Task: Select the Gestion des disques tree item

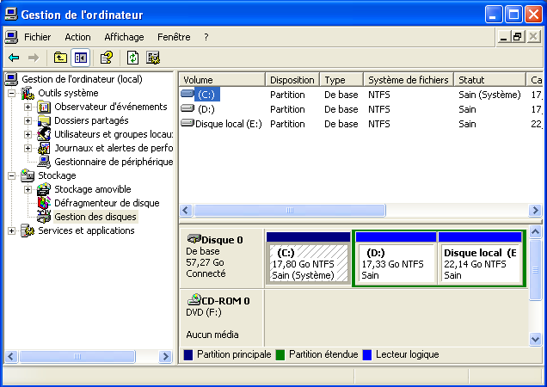Action: 95,217
